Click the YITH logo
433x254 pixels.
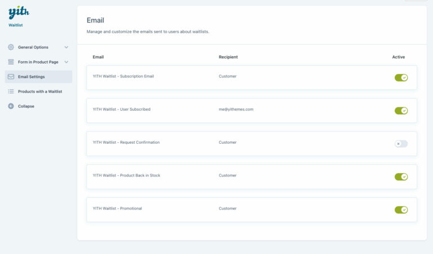coord(19,12)
